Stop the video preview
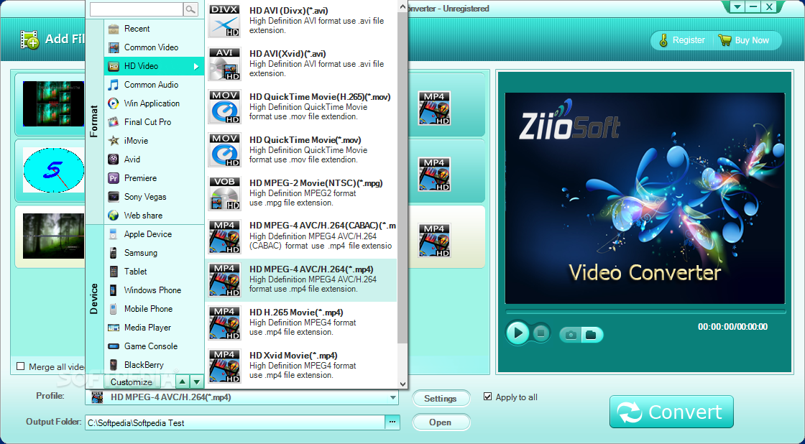Screen dimensions: 805x444 click(540, 333)
